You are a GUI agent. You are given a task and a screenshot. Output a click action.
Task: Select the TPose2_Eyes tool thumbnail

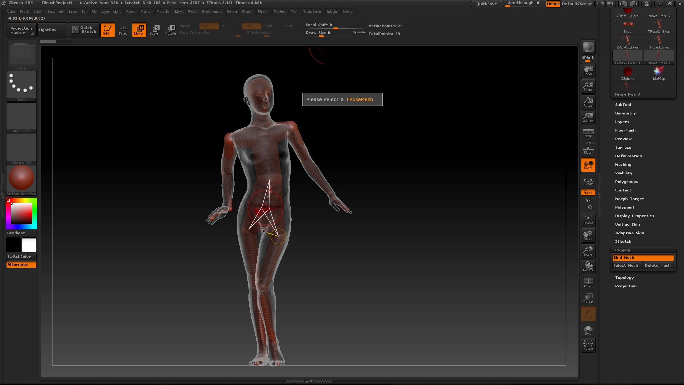pyautogui.click(x=659, y=27)
